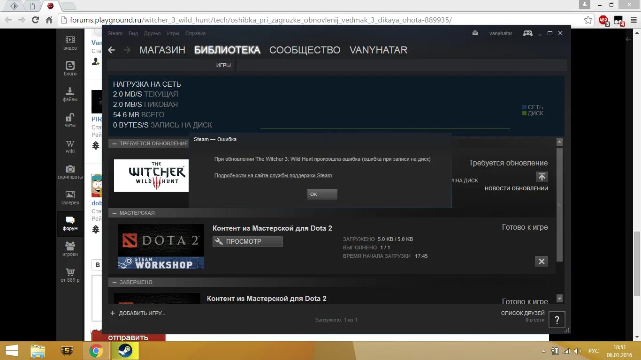Open the Adblock Plus extension
This screenshot has height=360, width=641.
(x=604, y=20)
